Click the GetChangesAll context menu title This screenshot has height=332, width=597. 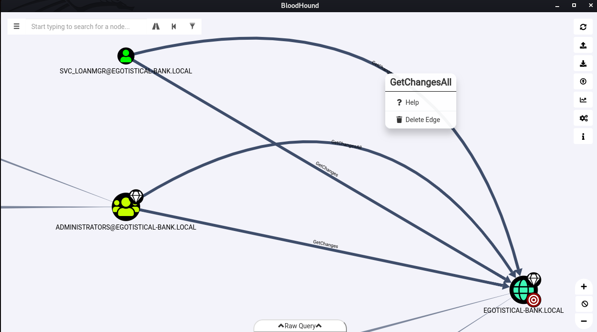tap(421, 82)
